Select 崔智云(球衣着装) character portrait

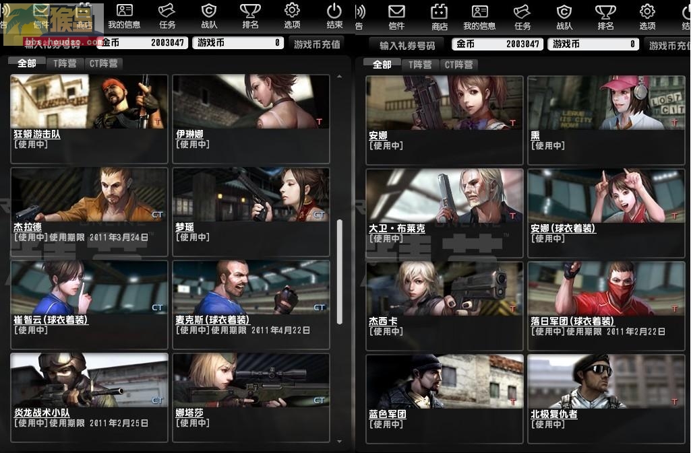pyautogui.click(x=89, y=287)
